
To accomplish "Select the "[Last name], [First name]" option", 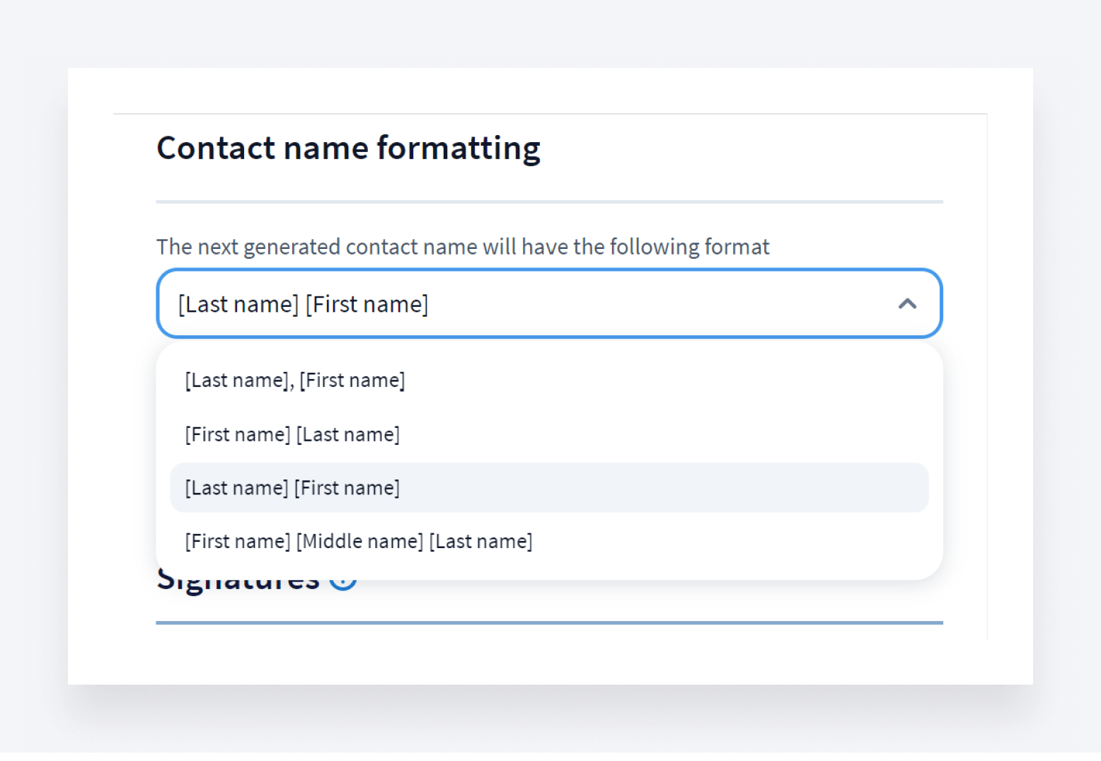I will (x=294, y=380).
